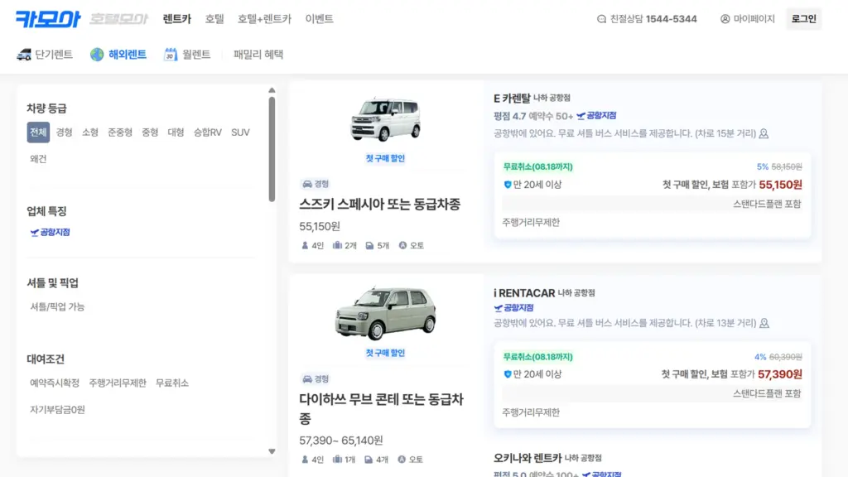Toggle the 자기부담금0원 filter

coord(57,410)
